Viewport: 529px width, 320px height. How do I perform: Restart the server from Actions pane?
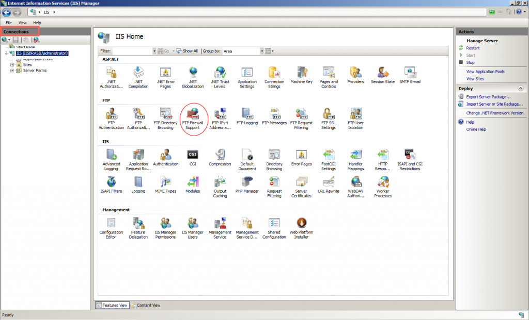pos(473,48)
